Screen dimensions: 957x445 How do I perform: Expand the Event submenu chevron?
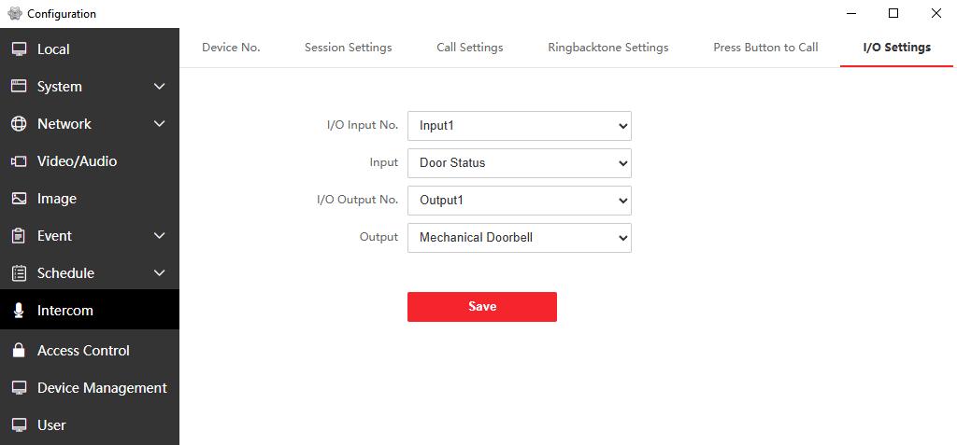159,236
